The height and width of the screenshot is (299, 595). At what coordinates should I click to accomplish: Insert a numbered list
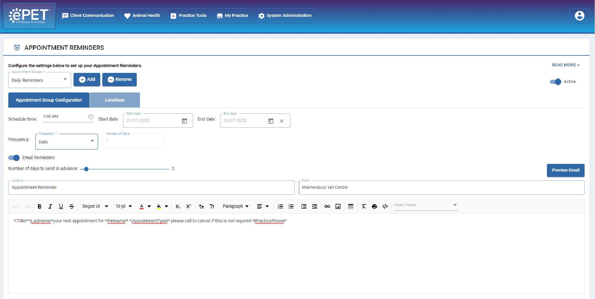[x=280, y=207]
